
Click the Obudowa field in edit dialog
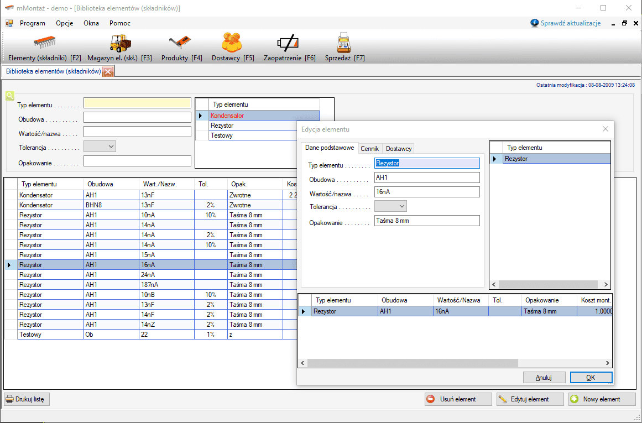click(x=427, y=177)
